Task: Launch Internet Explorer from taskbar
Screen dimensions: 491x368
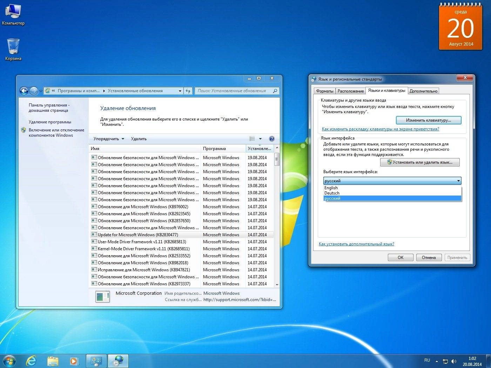Action: (32, 361)
